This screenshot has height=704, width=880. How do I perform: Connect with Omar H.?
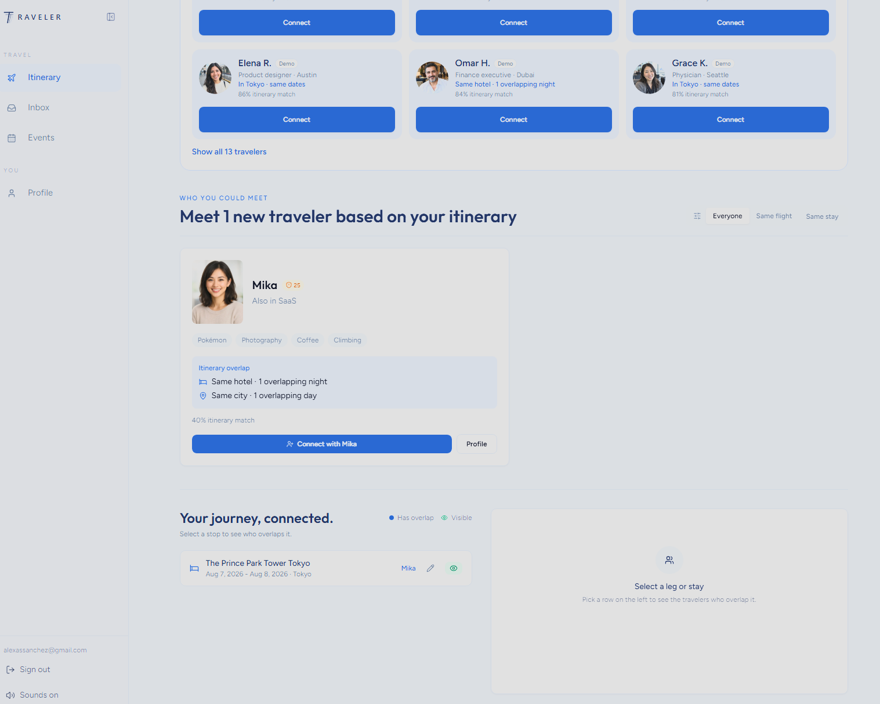pos(514,120)
